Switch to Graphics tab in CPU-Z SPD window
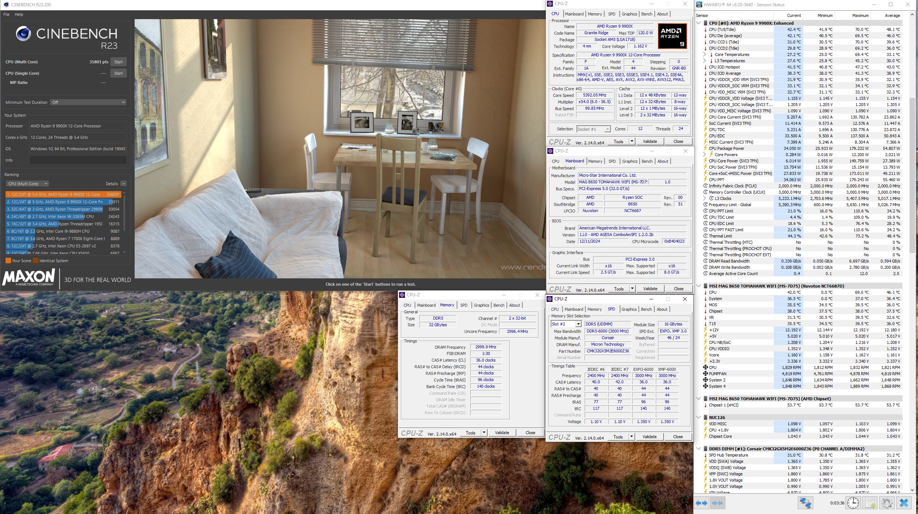The width and height of the screenshot is (918, 514). coord(629,309)
